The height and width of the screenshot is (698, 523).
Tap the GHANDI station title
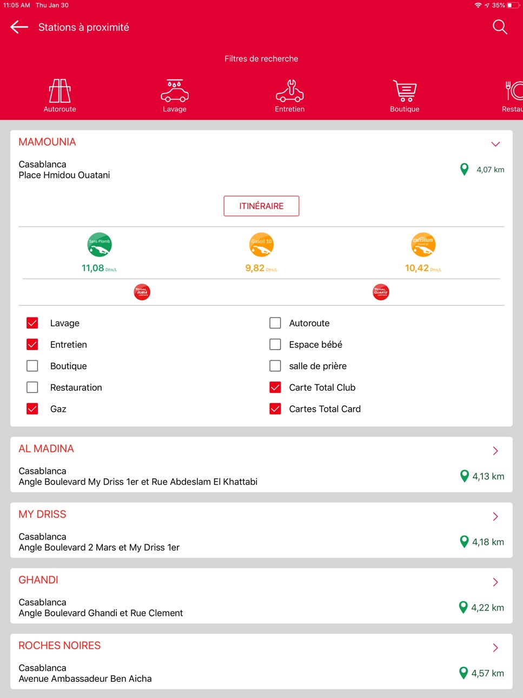tap(38, 580)
